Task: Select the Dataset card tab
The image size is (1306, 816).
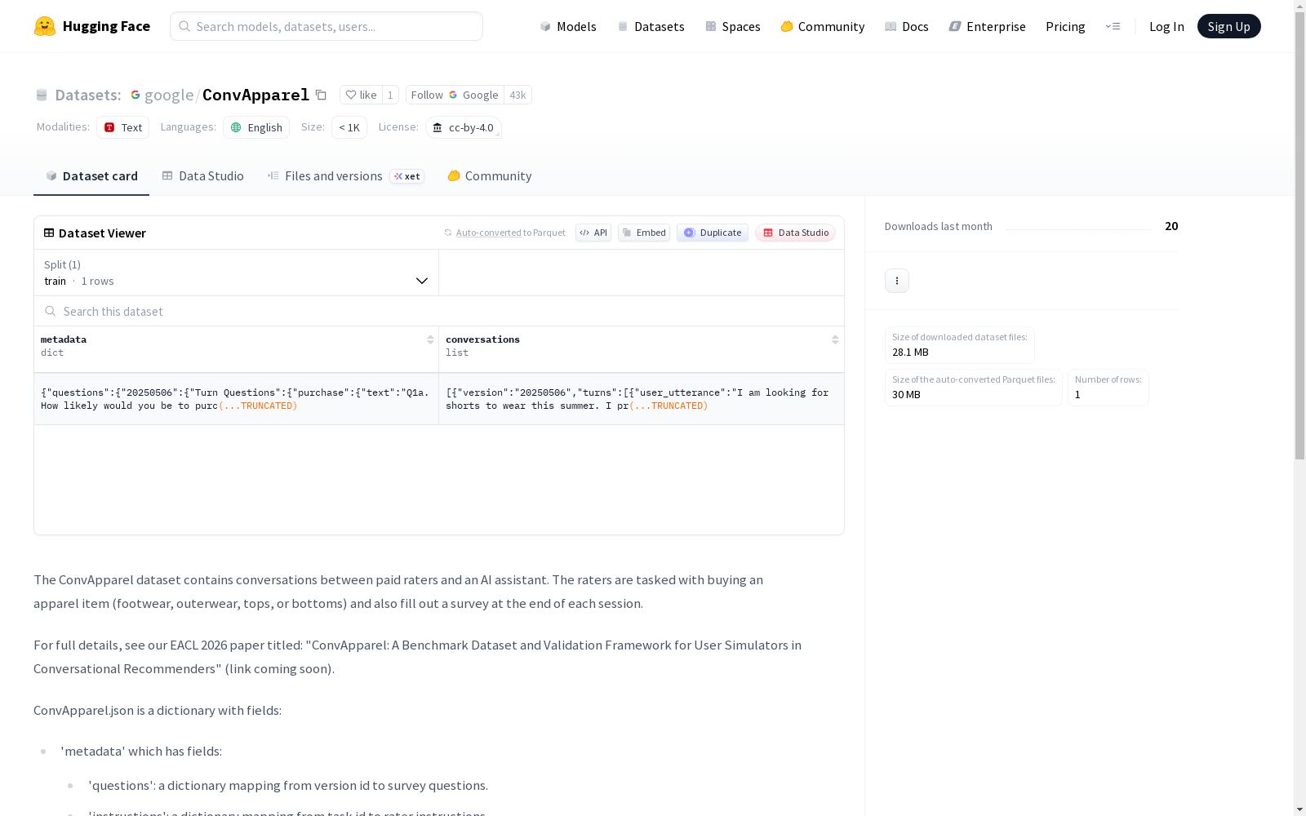Action: [91, 175]
